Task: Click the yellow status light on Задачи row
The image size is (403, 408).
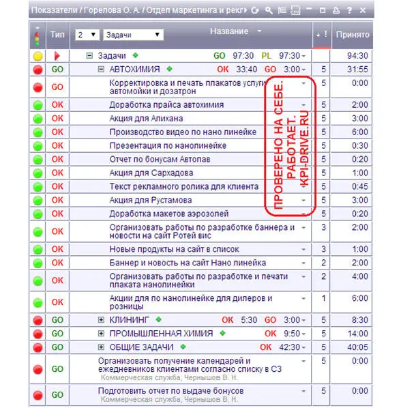Action: 38,56
